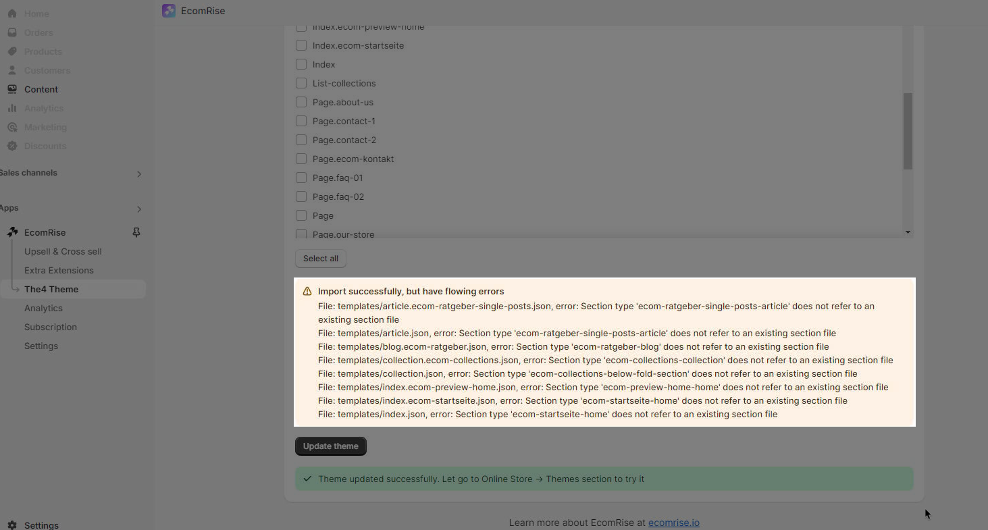Check the Page.ecom-kontakt checkbox
Screen dimensions: 988x530
click(301, 159)
